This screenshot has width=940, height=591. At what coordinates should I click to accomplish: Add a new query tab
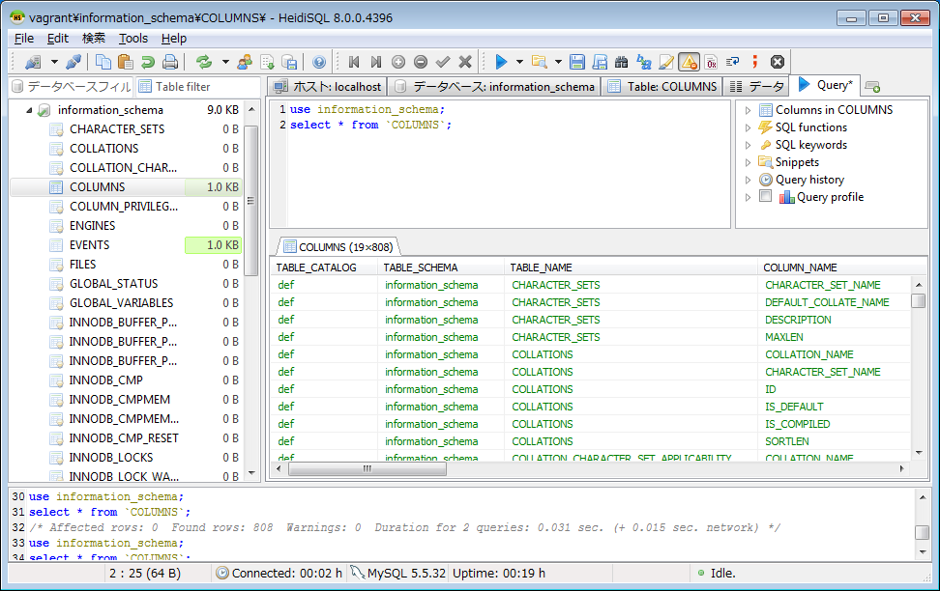(873, 88)
